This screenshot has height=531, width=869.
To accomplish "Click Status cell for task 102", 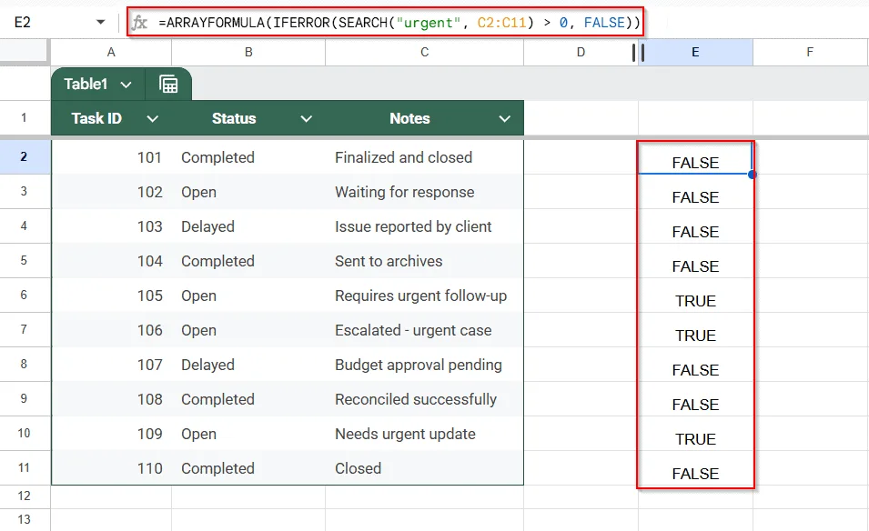I will (248, 192).
